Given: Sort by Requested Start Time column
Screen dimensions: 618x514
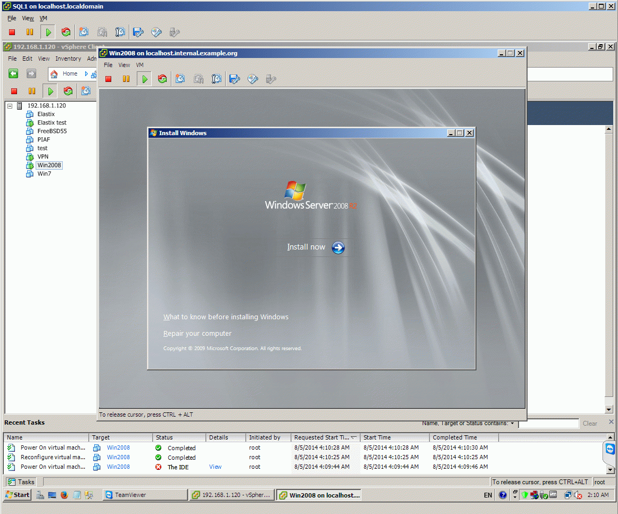Looking at the screenshot, I should pos(325,437).
